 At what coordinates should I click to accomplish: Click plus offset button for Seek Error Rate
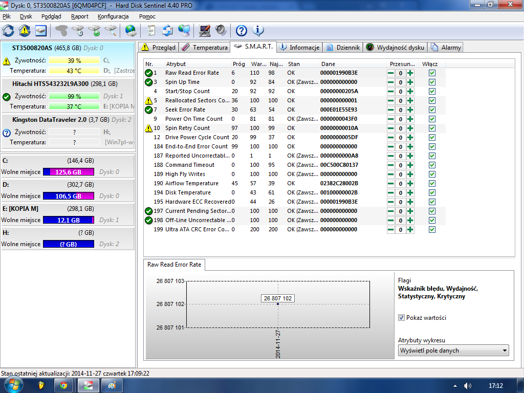[410, 110]
